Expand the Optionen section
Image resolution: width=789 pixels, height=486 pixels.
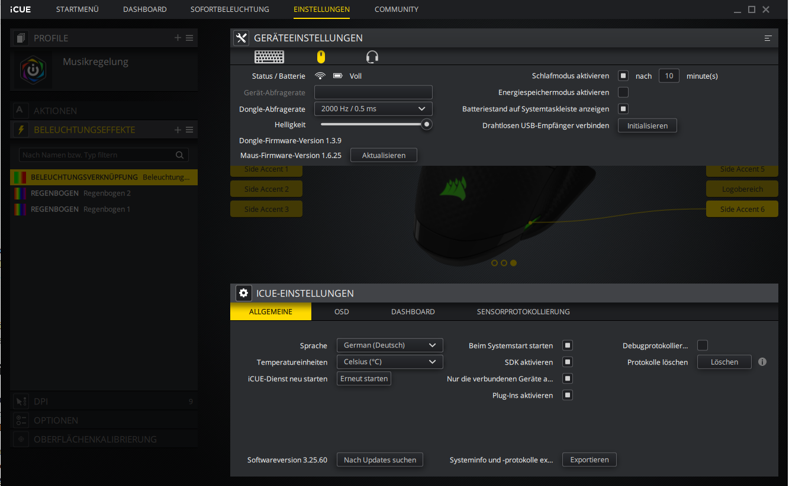pos(104,420)
